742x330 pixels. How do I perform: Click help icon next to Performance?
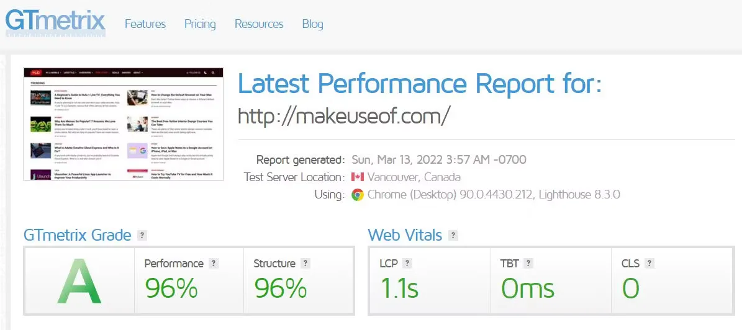[214, 264]
